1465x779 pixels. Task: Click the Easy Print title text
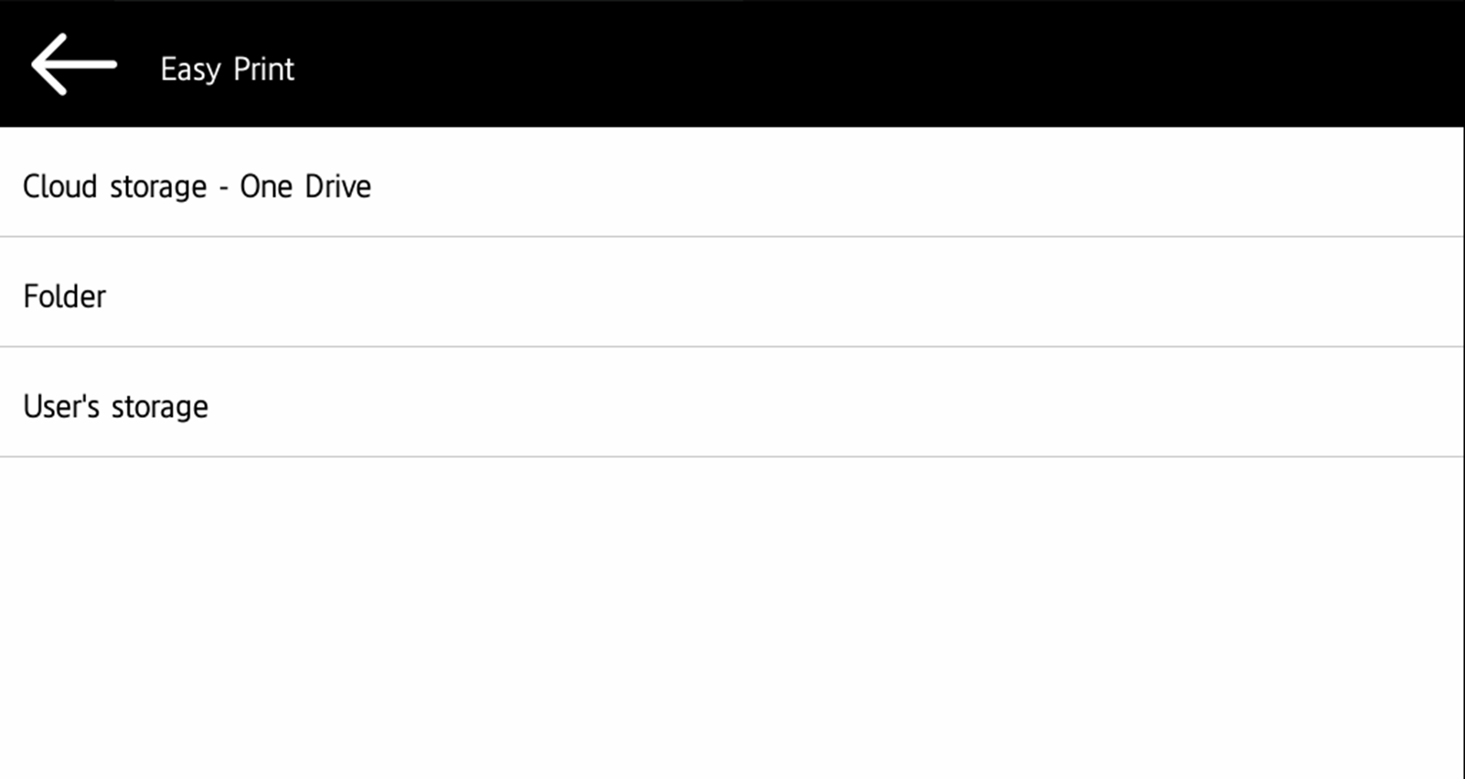[x=227, y=69]
